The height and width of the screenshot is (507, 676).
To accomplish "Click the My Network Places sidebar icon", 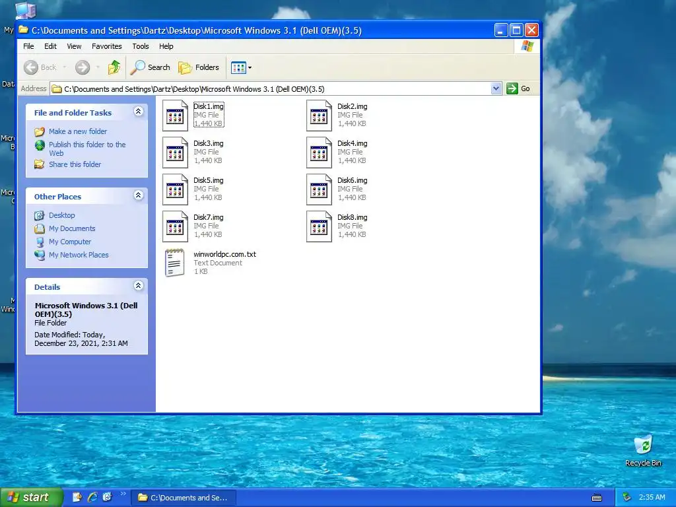I will [40, 255].
